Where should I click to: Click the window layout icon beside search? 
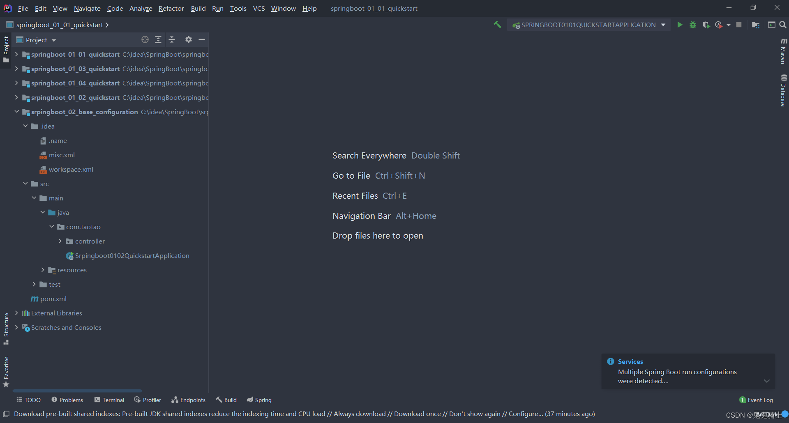(771, 25)
